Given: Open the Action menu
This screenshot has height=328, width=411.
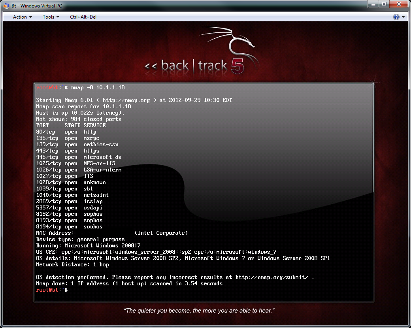Looking at the screenshot, I should pyautogui.click(x=22, y=17).
